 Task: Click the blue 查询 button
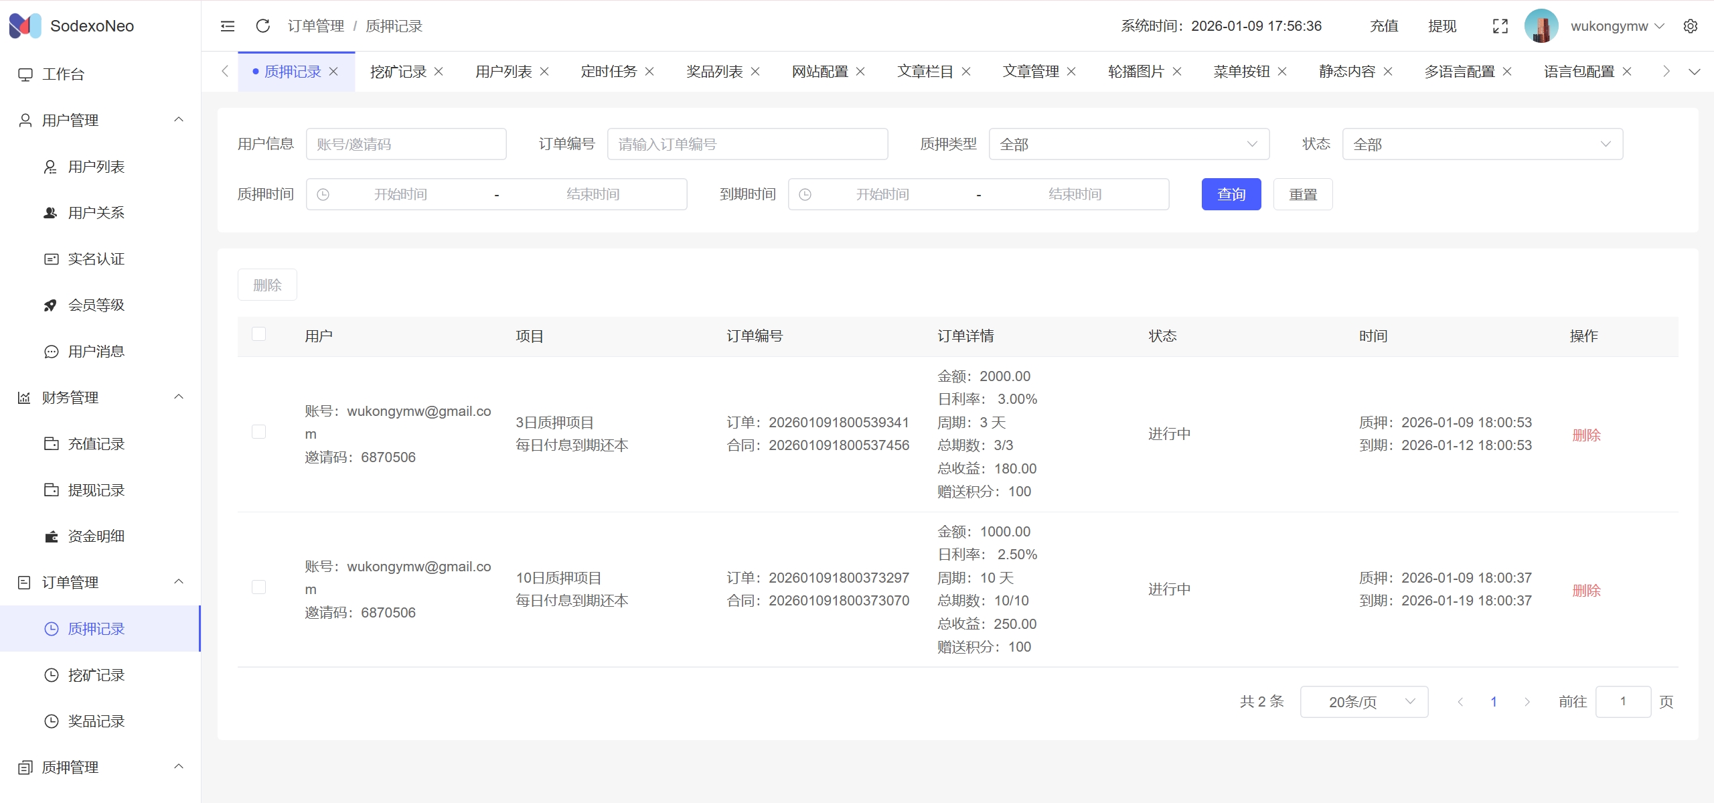(x=1231, y=194)
